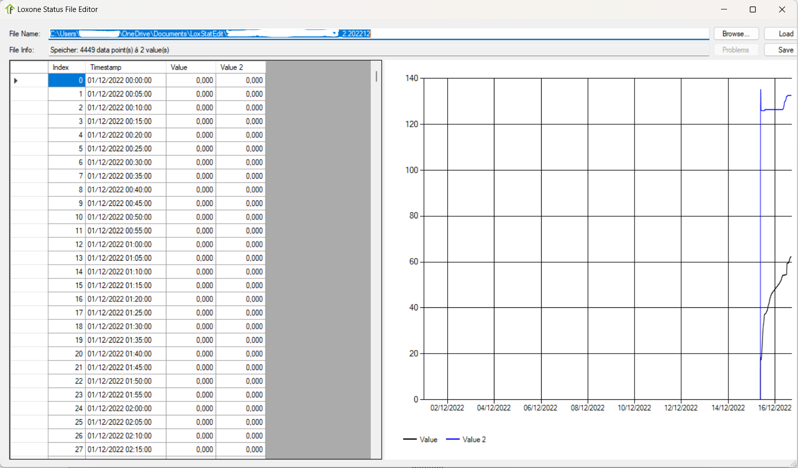Screen dimensions: 798x468
Task: Close the Loxone Status File Editor window
Action: [782, 9]
